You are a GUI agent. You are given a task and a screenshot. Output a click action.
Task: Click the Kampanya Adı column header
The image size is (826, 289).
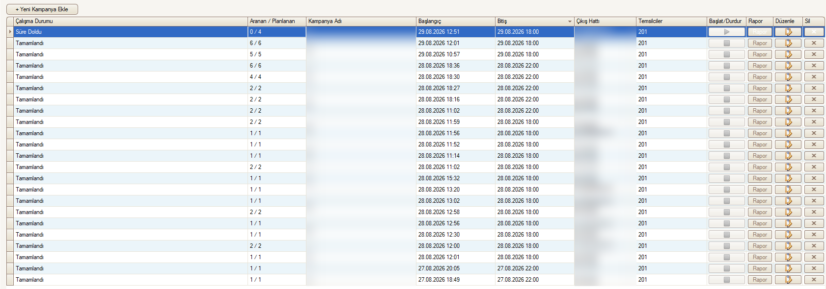[x=361, y=21]
